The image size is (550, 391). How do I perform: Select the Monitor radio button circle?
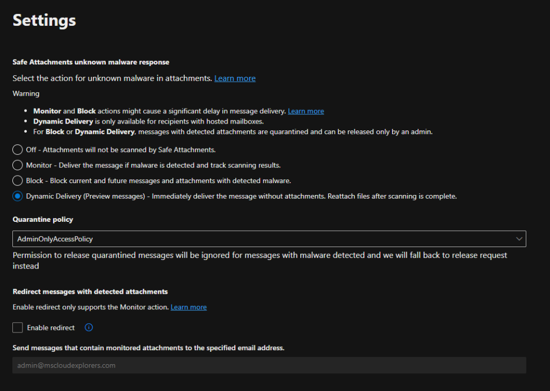point(18,165)
